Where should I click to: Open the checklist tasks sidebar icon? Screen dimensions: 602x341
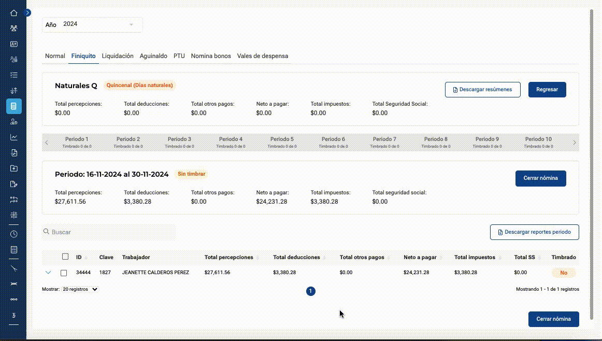pyautogui.click(x=14, y=75)
